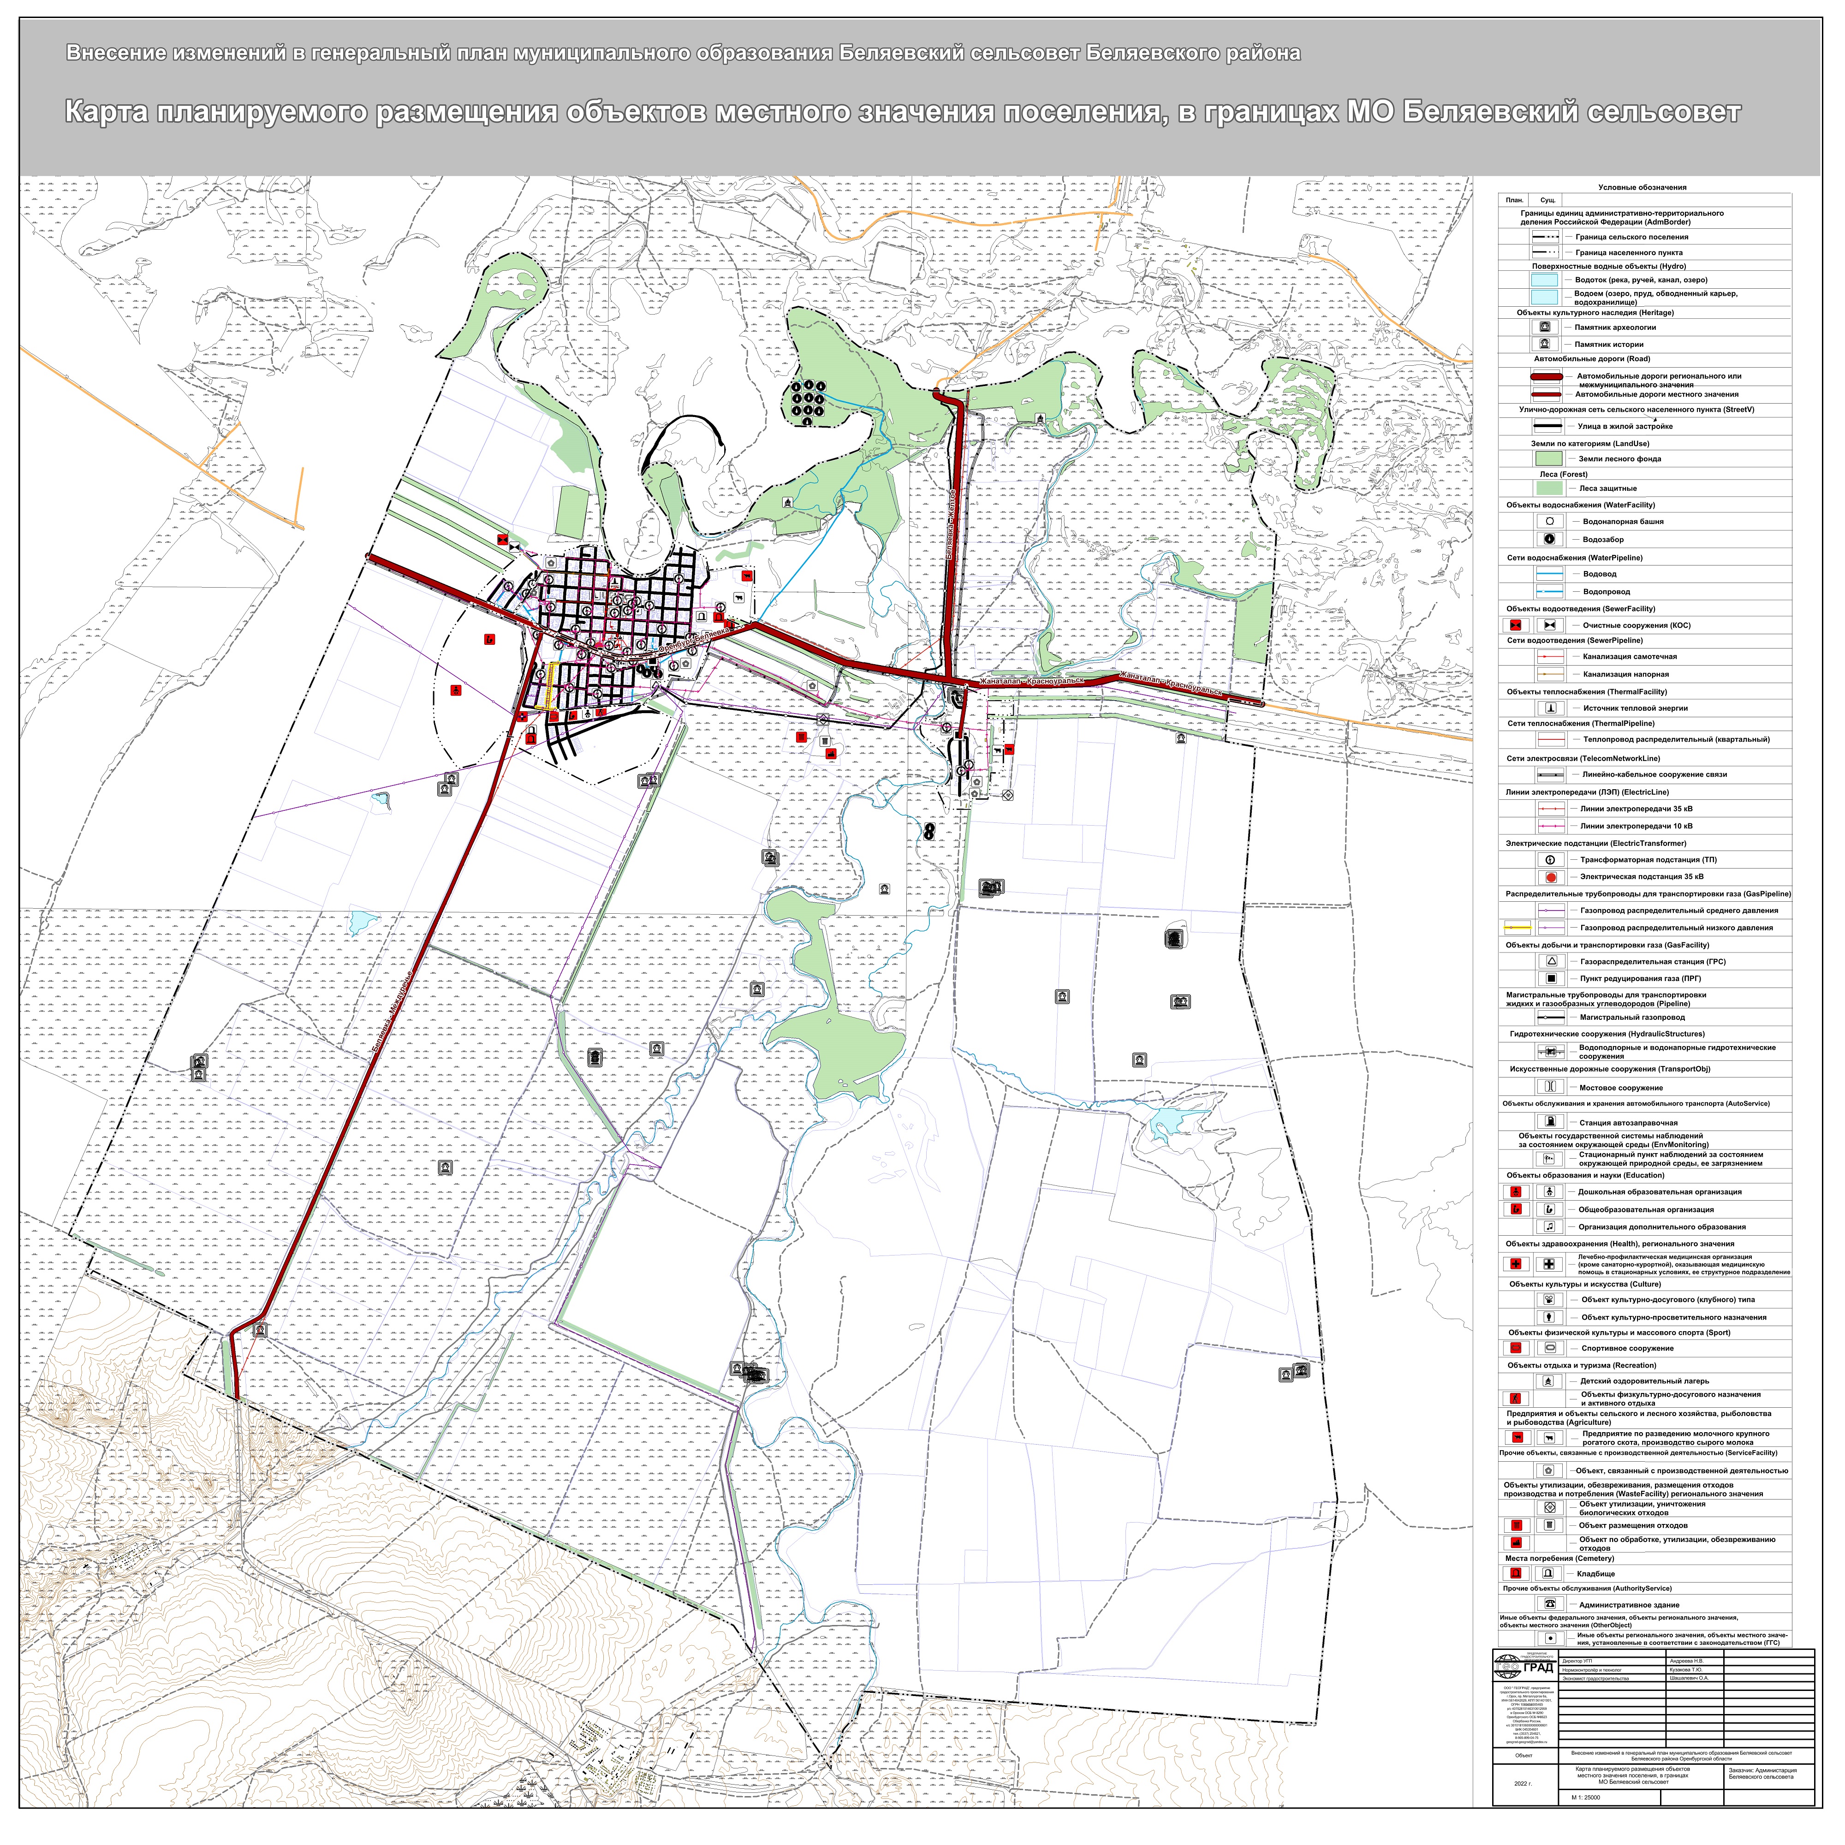The height and width of the screenshot is (1845, 1845).
Task: Click the bridge structure legend icon
Action: [x=1551, y=1087]
